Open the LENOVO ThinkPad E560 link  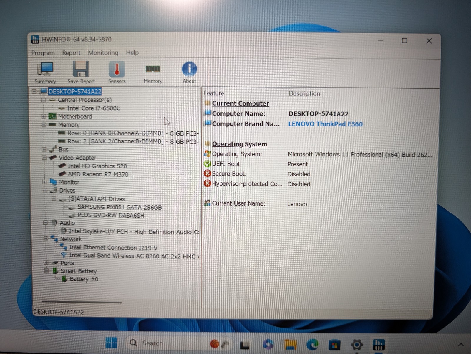325,124
